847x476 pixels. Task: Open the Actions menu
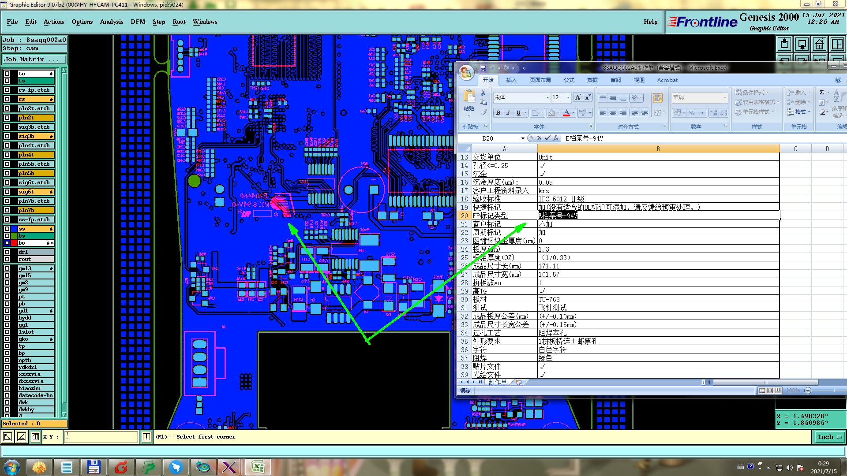pyautogui.click(x=54, y=22)
